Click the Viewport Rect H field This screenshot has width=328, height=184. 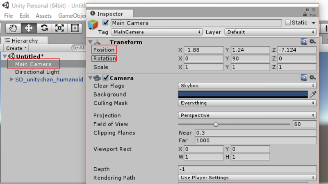(x=250, y=157)
